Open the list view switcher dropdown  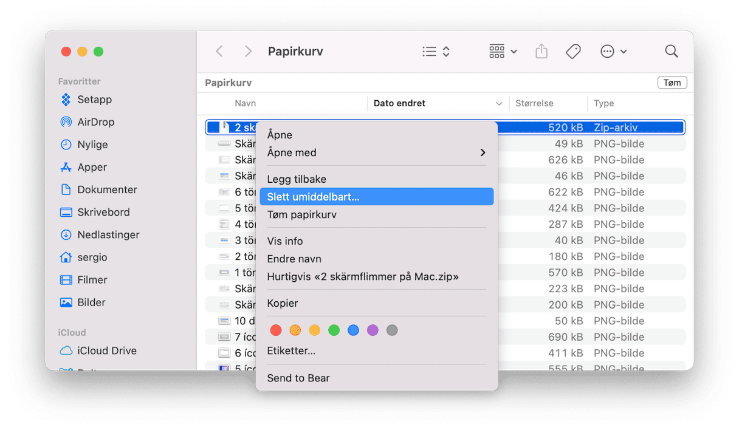coord(436,52)
